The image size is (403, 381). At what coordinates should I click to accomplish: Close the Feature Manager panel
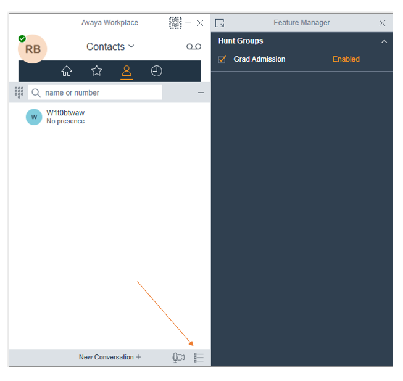(x=382, y=23)
